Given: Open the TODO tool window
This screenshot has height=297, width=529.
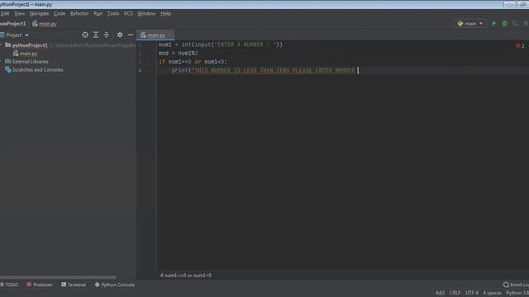Looking at the screenshot, I should click(9, 285).
